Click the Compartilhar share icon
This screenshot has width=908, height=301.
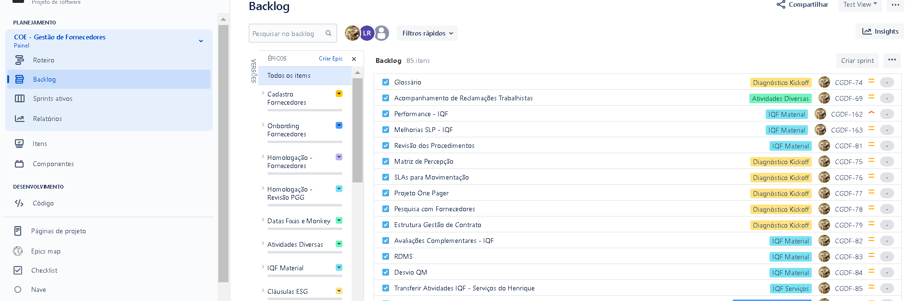point(781,5)
